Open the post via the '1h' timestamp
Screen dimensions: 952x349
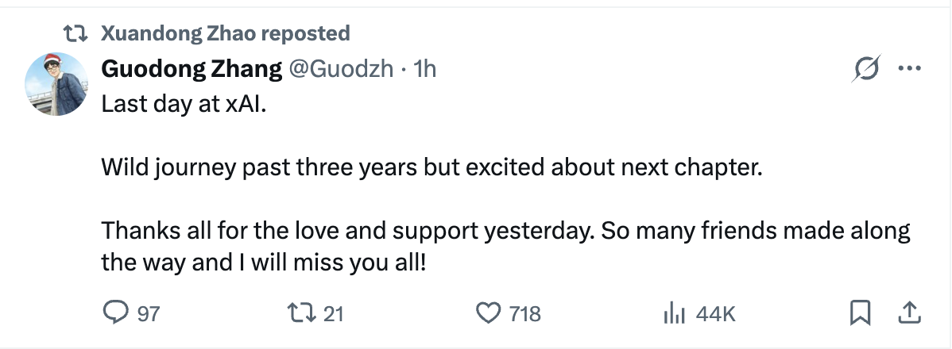425,70
